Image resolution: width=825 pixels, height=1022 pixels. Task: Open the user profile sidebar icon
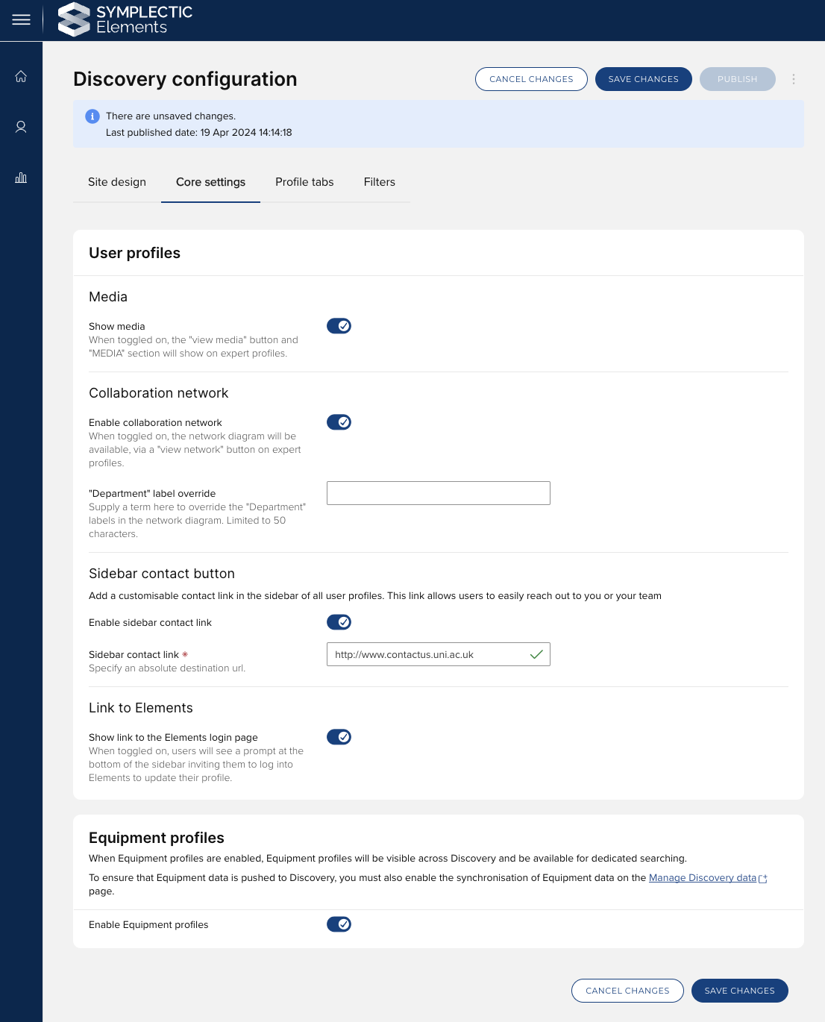(x=21, y=127)
